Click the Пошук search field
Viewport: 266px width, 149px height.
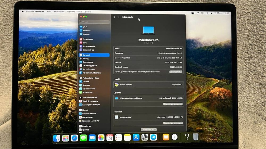point(94,22)
